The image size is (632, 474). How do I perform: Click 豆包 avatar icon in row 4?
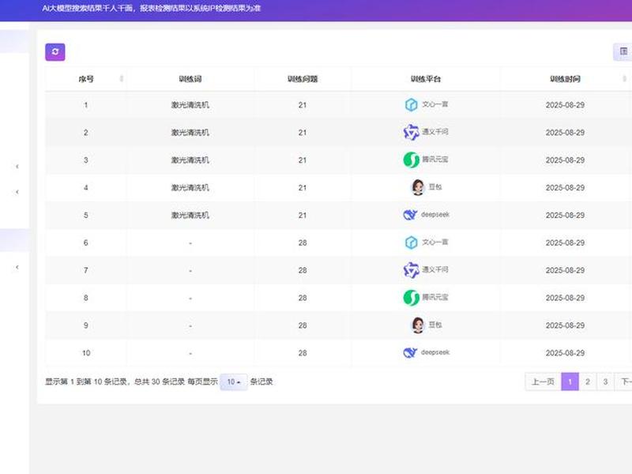418,187
